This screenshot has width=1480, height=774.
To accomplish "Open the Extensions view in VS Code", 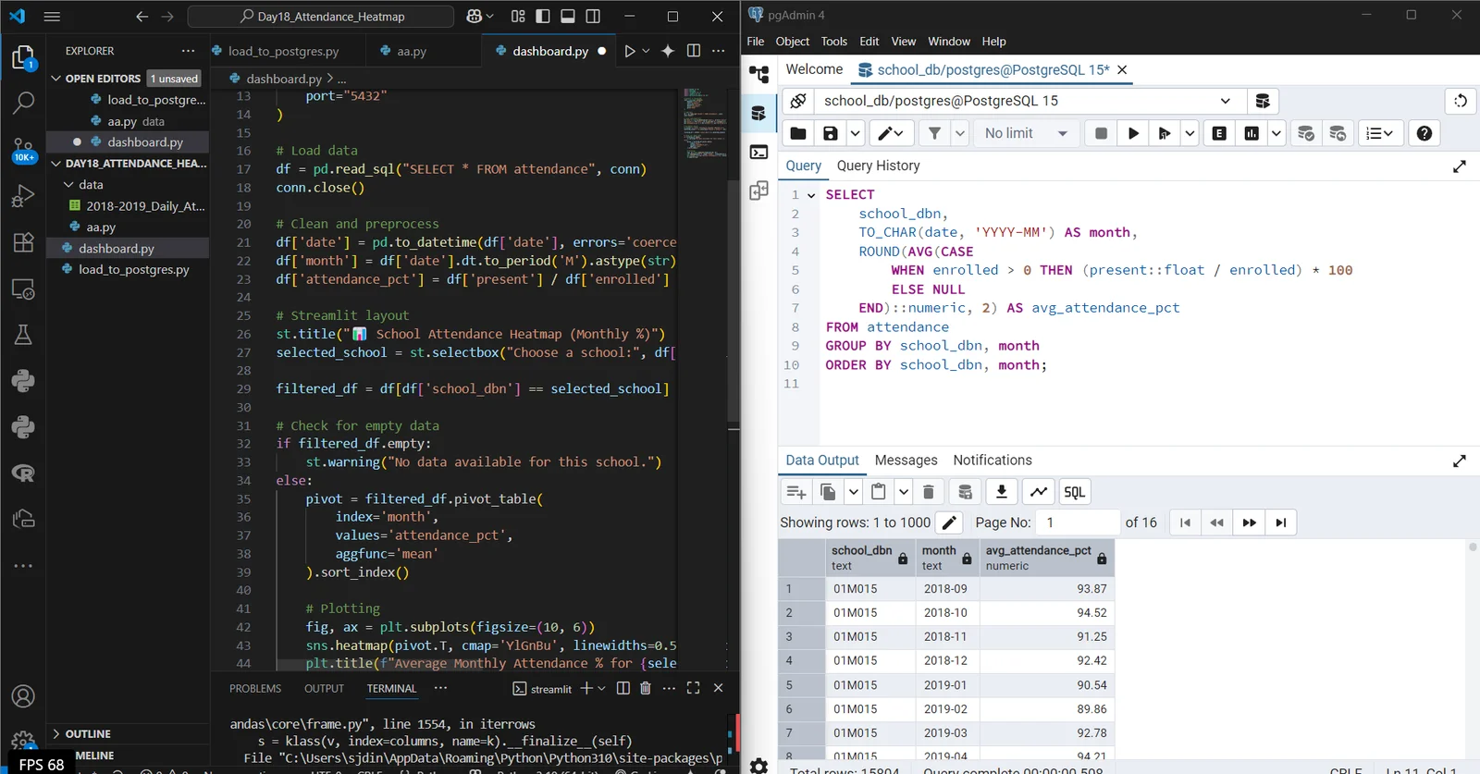I will click(x=23, y=242).
